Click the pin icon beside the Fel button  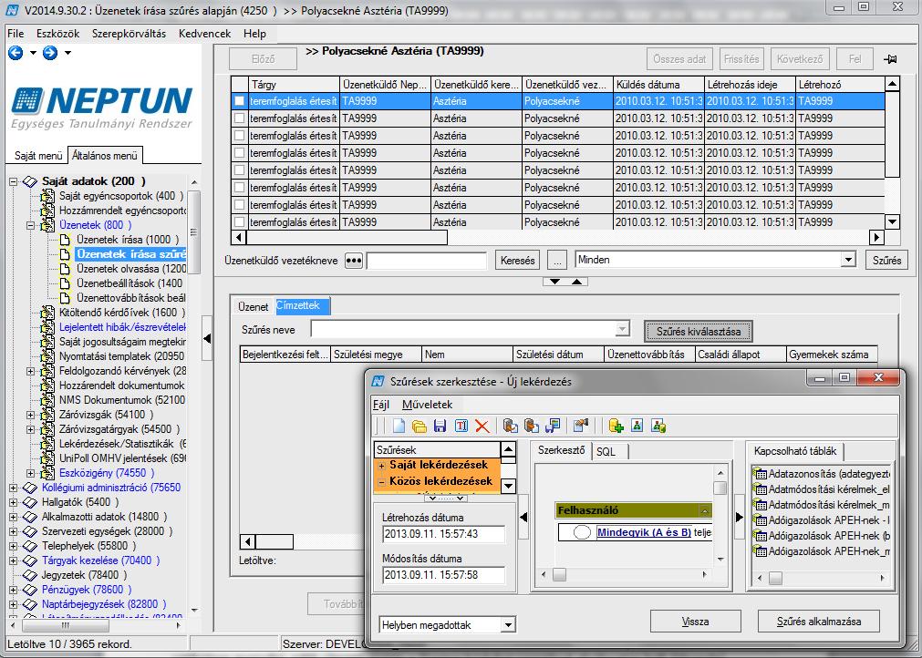coord(890,59)
